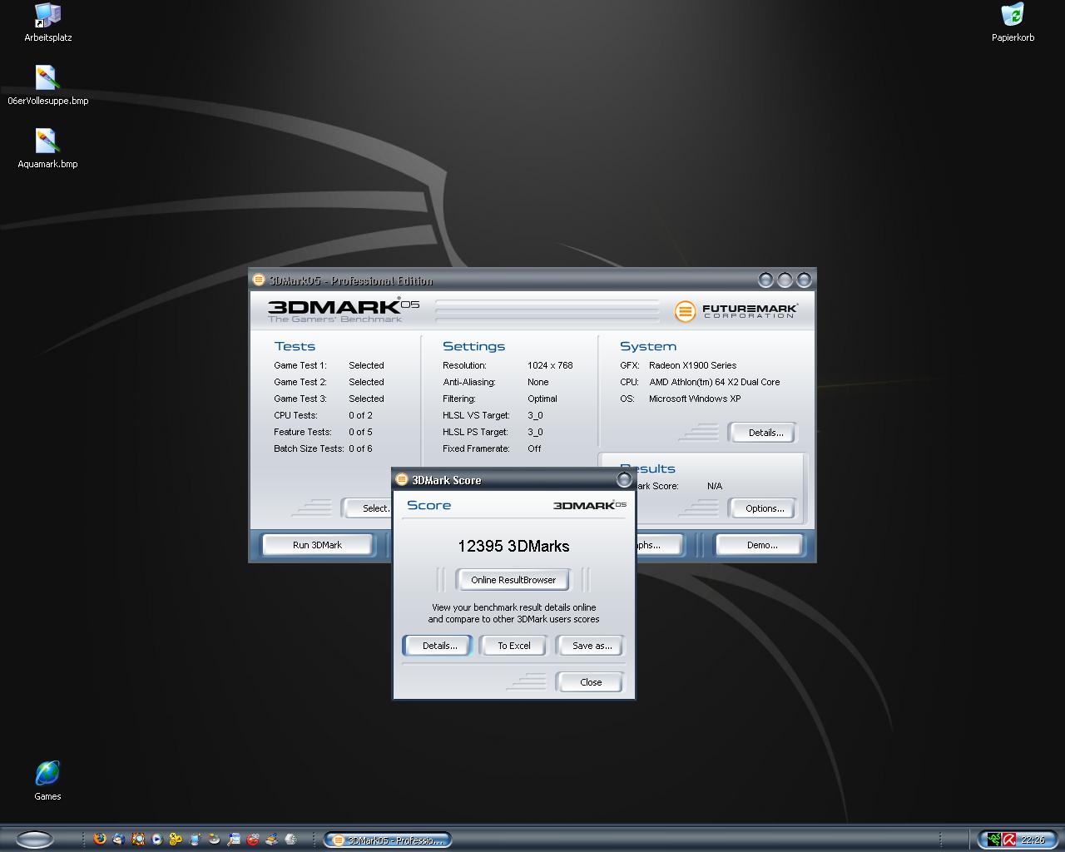The width and height of the screenshot is (1065, 852).
Task: Click 'CPU Tests:' row
Action: (323, 415)
